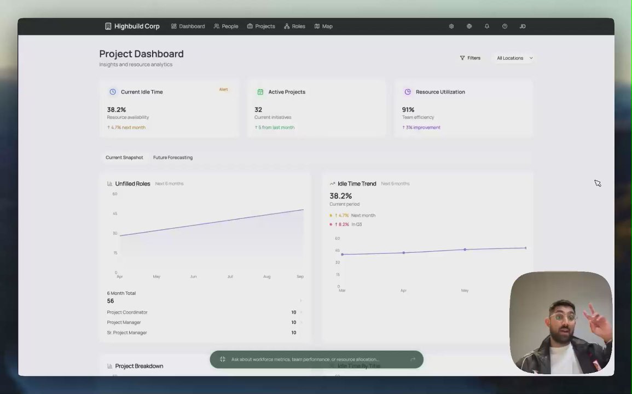Click the Project Breakdown heading
Image resolution: width=632 pixels, height=394 pixels.
[139, 366]
